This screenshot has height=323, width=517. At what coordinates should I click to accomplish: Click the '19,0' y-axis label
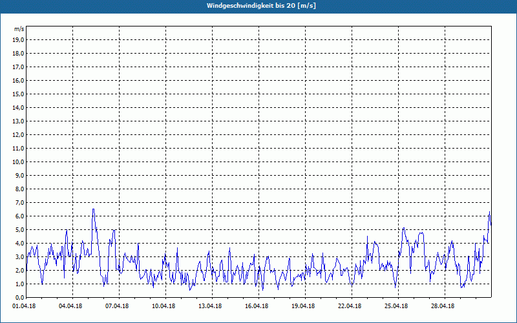point(19,40)
